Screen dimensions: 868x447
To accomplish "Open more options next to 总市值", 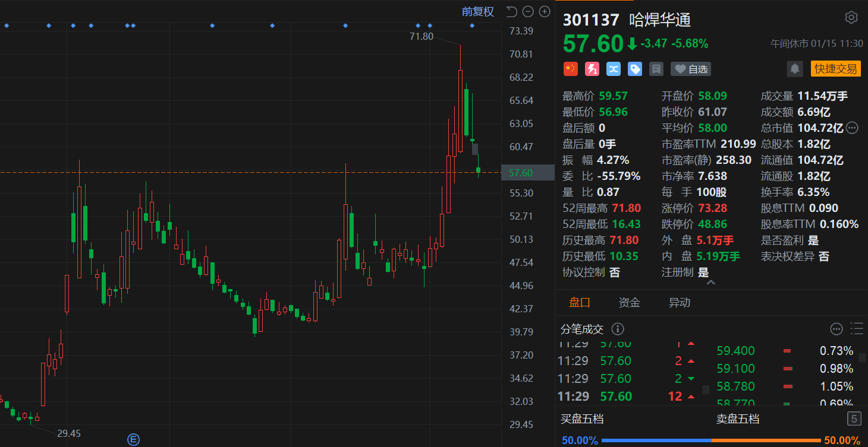I will (x=852, y=128).
